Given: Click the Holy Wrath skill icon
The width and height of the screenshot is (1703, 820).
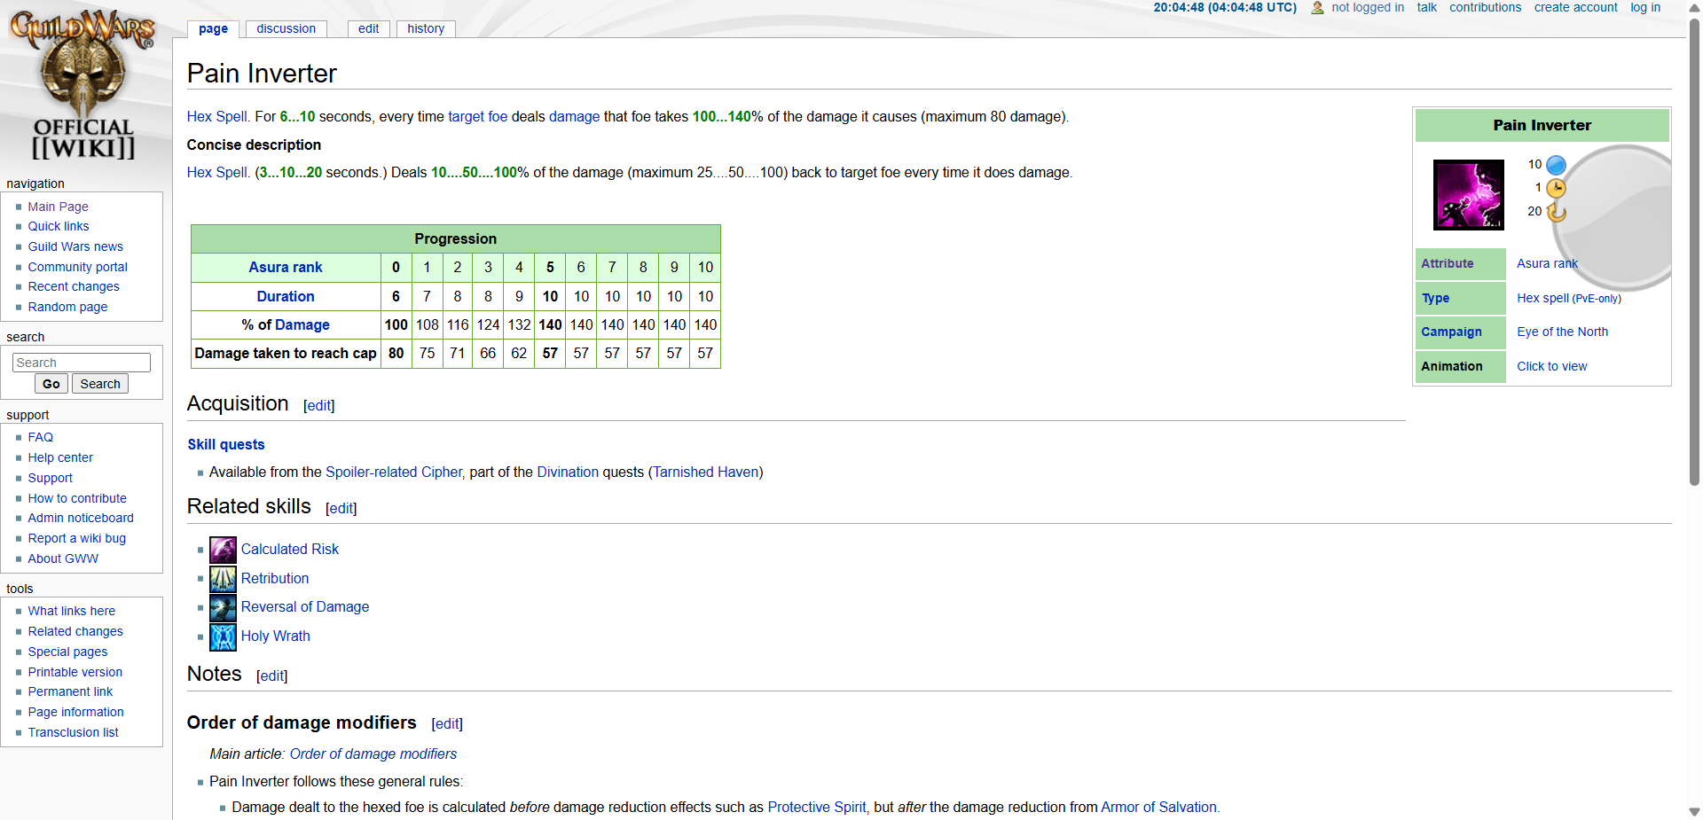Looking at the screenshot, I should (x=223, y=636).
